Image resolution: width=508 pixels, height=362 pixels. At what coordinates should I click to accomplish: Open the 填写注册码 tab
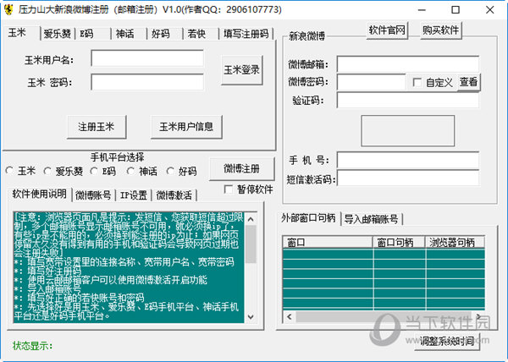[x=246, y=34]
